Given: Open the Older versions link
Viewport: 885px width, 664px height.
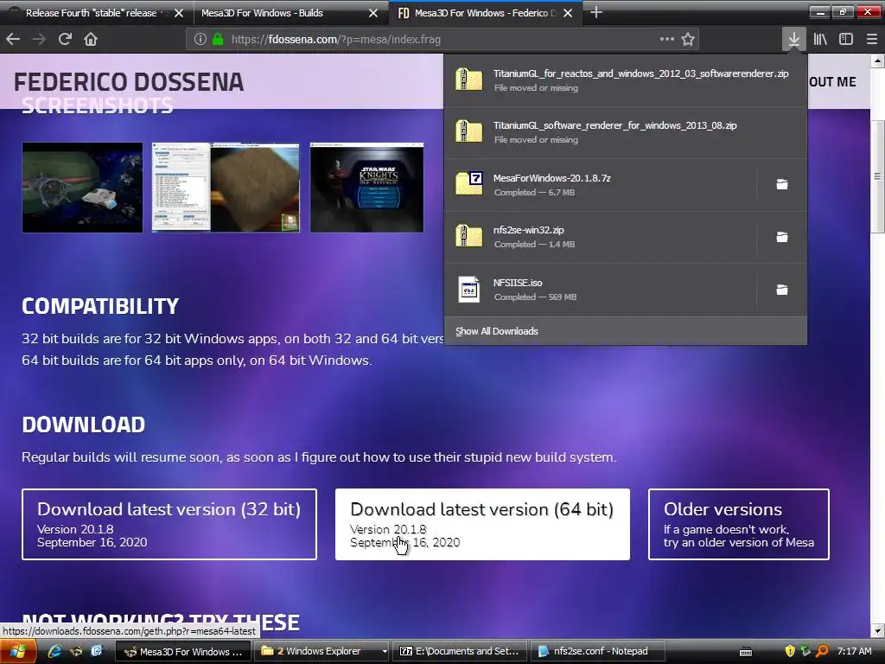Looking at the screenshot, I should pos(739,525).
